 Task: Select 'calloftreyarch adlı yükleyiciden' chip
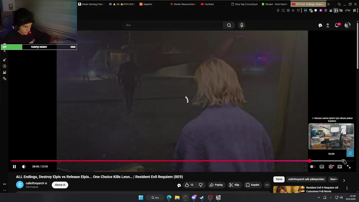point(306,179)
